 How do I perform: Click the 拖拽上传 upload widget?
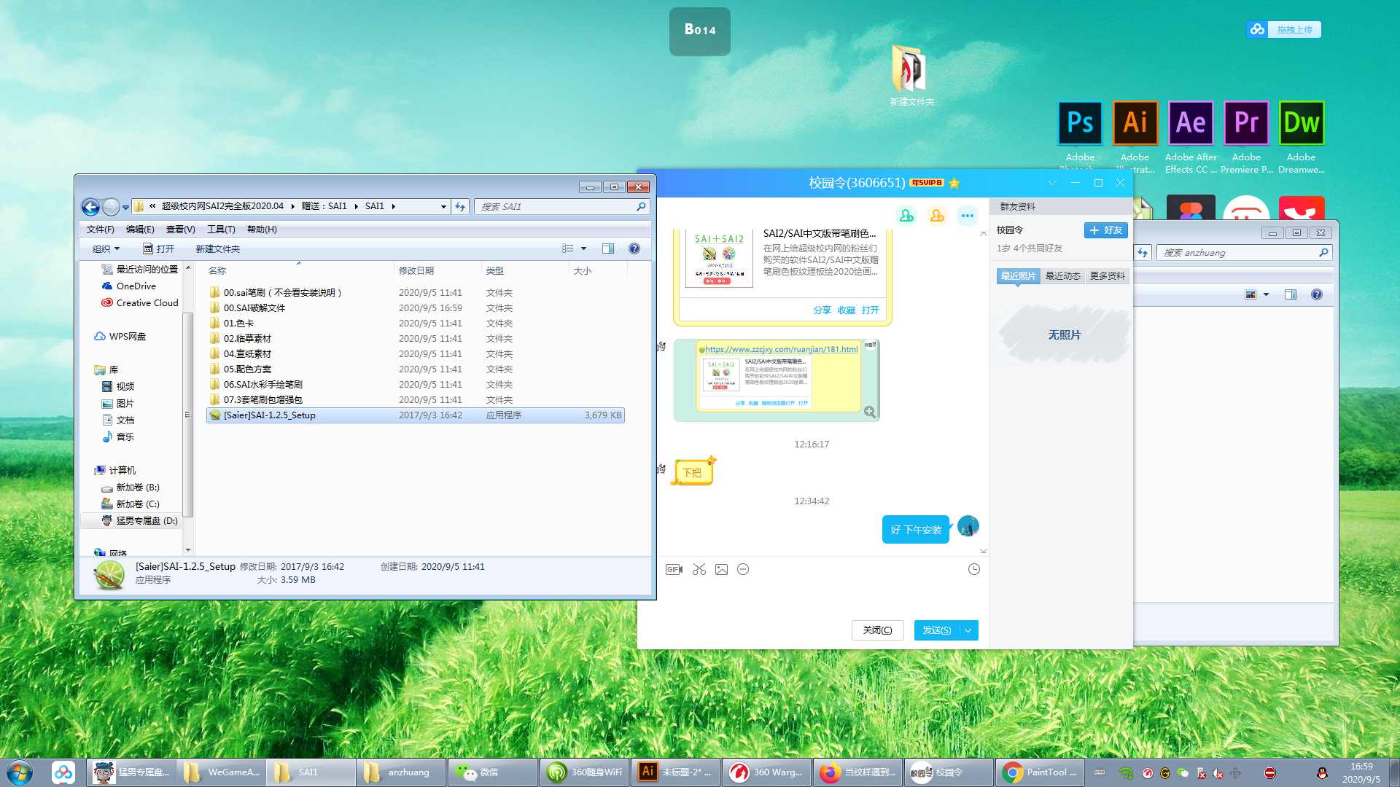[1284, 30]
